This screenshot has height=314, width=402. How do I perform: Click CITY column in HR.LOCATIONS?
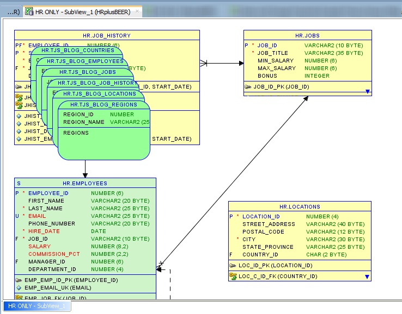[249, 240]
